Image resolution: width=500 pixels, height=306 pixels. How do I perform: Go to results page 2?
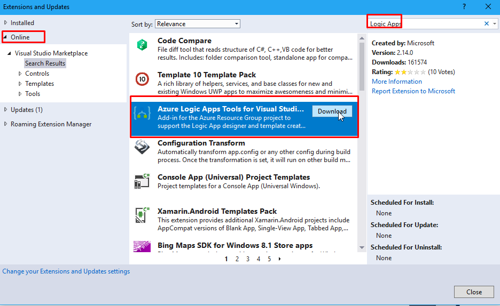[x=237, y=259]
